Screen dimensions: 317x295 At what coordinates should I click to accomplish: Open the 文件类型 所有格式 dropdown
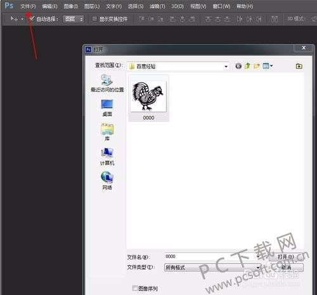point(212,268)
